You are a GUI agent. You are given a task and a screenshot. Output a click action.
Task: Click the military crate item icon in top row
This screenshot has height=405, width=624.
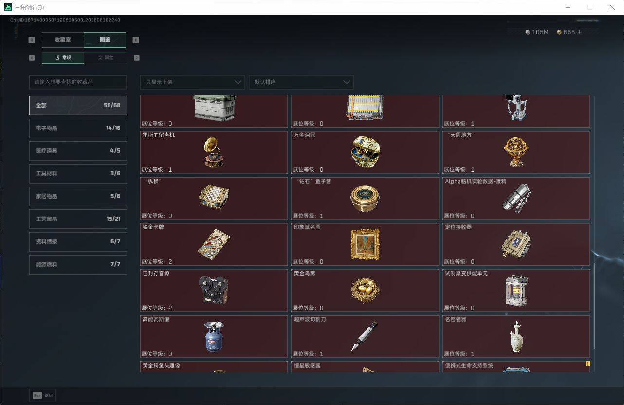[x=215, y=108]
